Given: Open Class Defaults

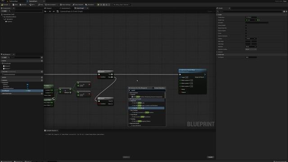Looking at the screenshot, I should [78, 4].
